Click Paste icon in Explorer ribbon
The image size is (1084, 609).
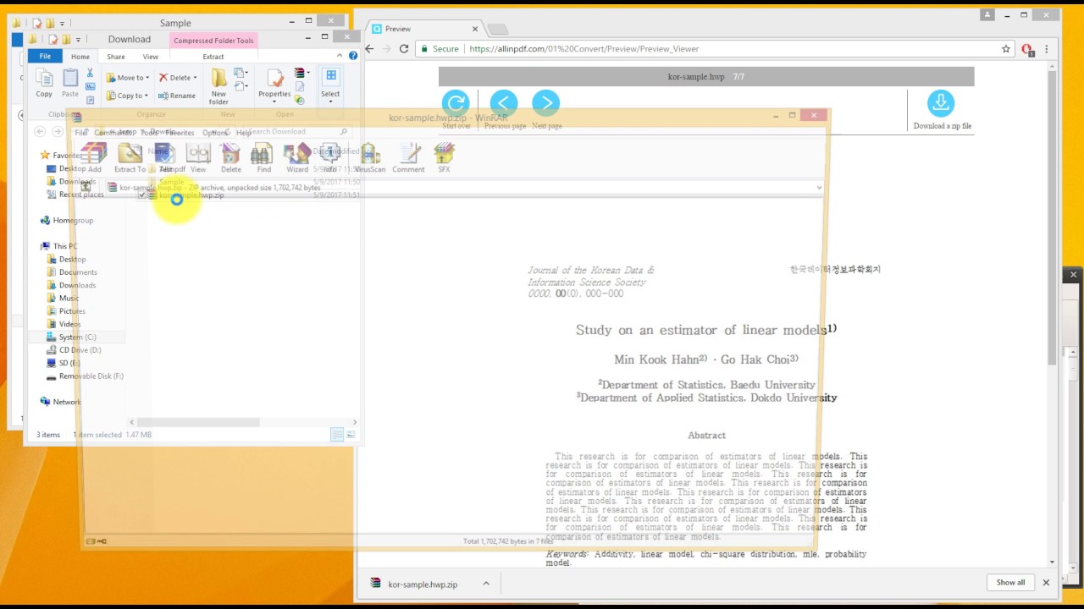click(70, 79)
